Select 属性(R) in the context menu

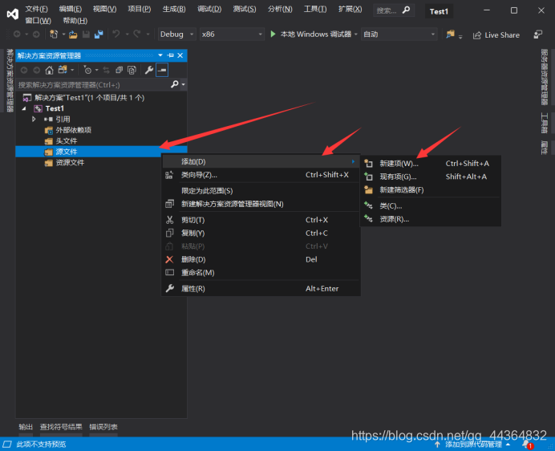pyautogui.click(x=261, y=288)
